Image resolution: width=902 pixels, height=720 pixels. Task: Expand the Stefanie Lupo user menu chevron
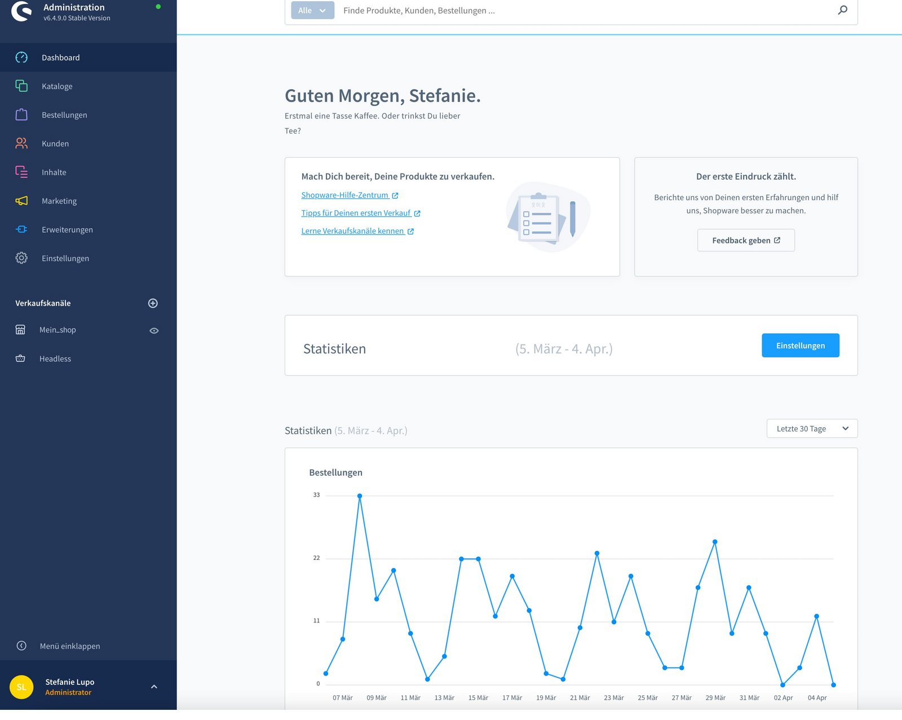click(154, 687)
